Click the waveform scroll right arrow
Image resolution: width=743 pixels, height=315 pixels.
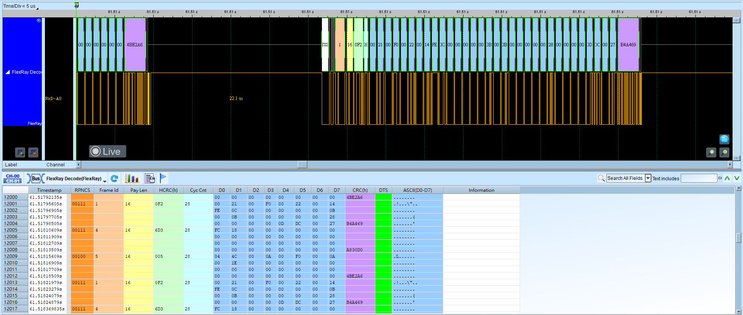click(730, 164)
